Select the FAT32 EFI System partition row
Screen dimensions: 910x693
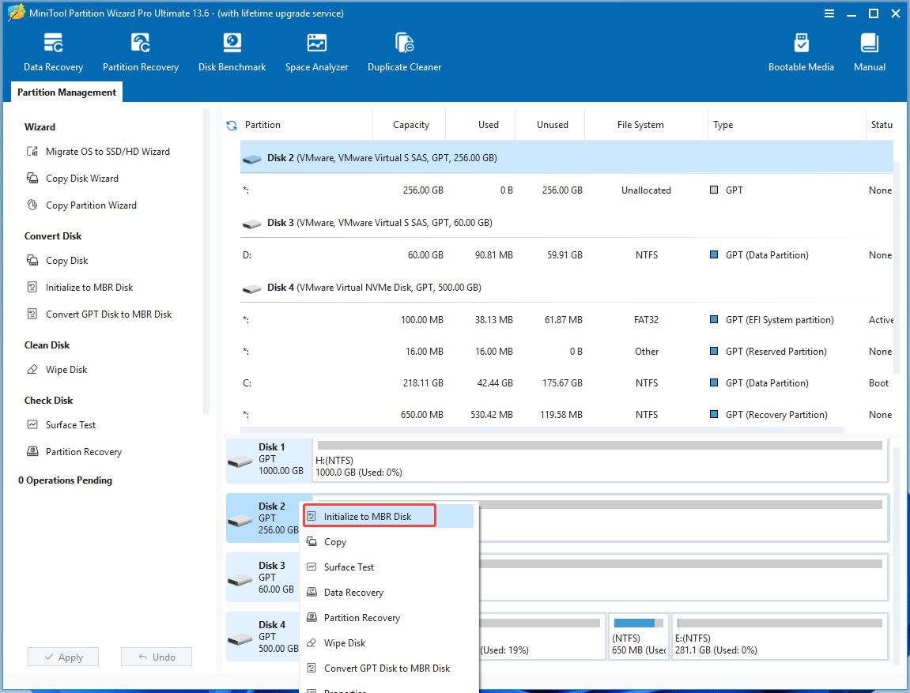(566, 320)
